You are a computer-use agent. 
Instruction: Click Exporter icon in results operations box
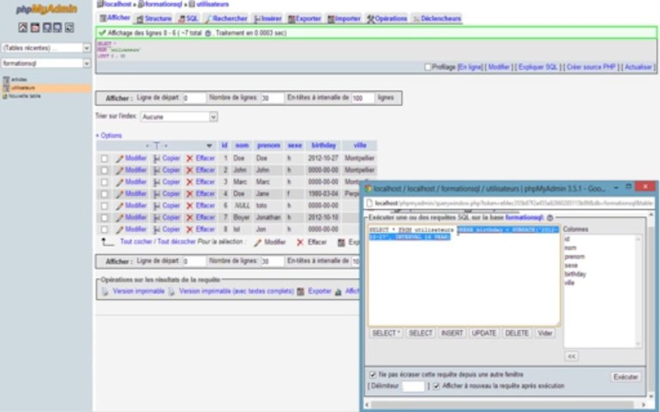(301, 291)
